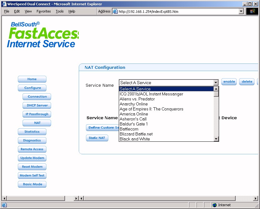Maximize the Internet Explorer window
The image size is (260, 209).
pos(250,4)
